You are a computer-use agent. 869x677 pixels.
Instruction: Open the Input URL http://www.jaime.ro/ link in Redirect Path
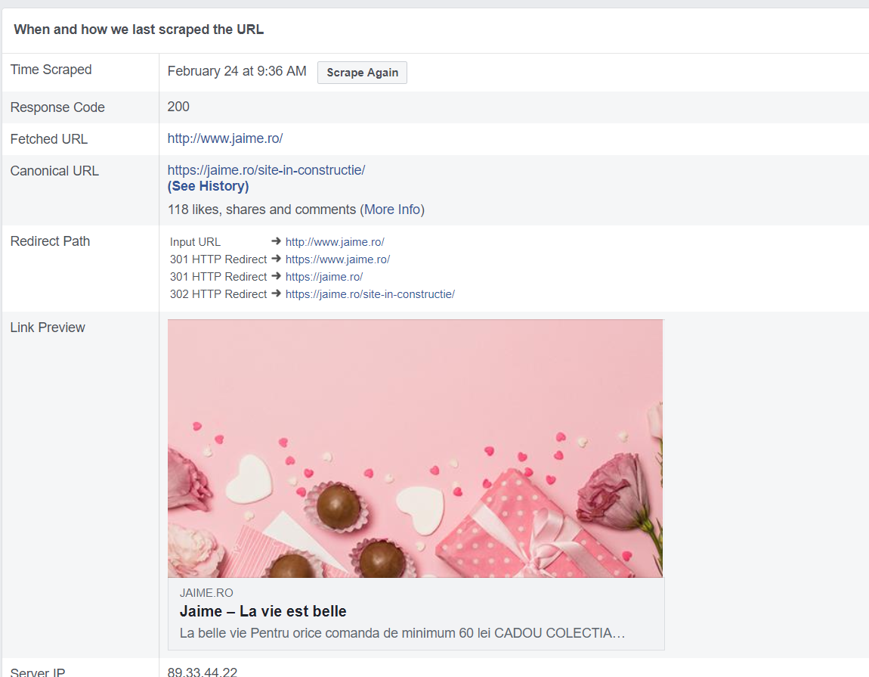(335, 242)
